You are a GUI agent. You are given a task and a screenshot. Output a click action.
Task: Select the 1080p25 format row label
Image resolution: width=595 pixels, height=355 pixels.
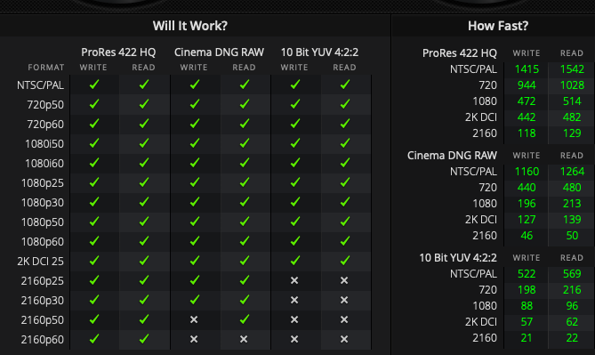43,183
